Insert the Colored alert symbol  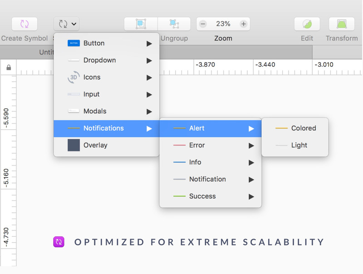click(295, 128)
